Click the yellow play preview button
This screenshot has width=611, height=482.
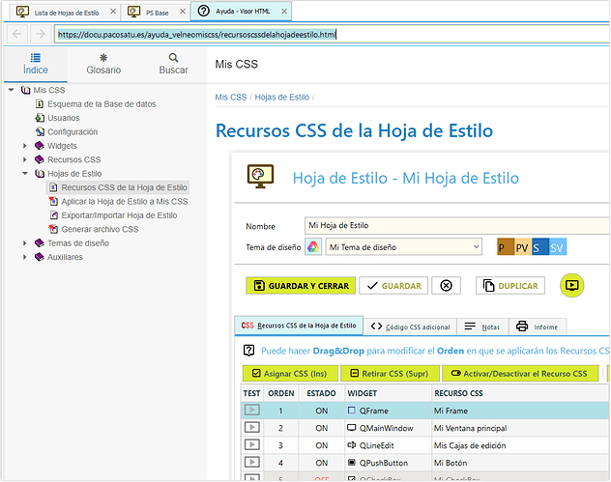[x=572, y=285]
